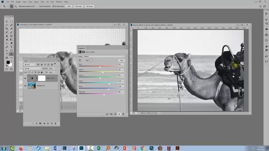This screenshot has height=151, width=269.
Task: Open the Properties panel flyout menu
Action: pyautogui.click(x=127, y=48)
